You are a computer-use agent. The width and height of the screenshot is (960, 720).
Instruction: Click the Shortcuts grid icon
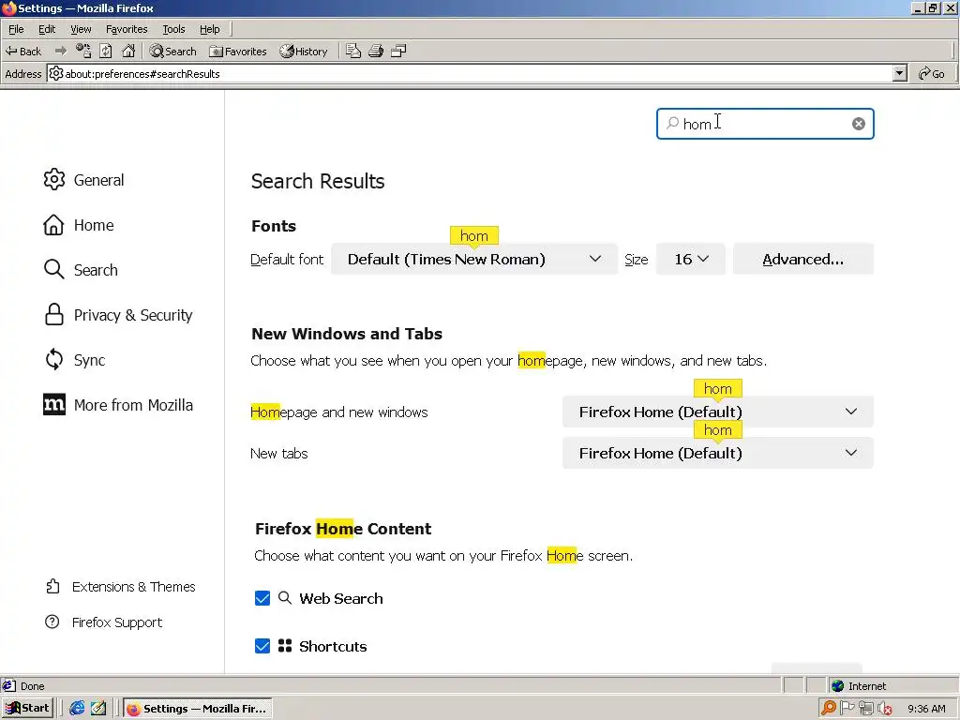[285, 645]
